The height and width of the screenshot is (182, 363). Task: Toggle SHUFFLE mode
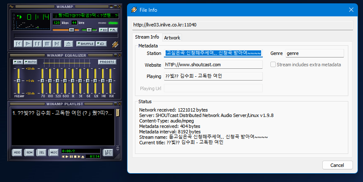coord(86,44)
